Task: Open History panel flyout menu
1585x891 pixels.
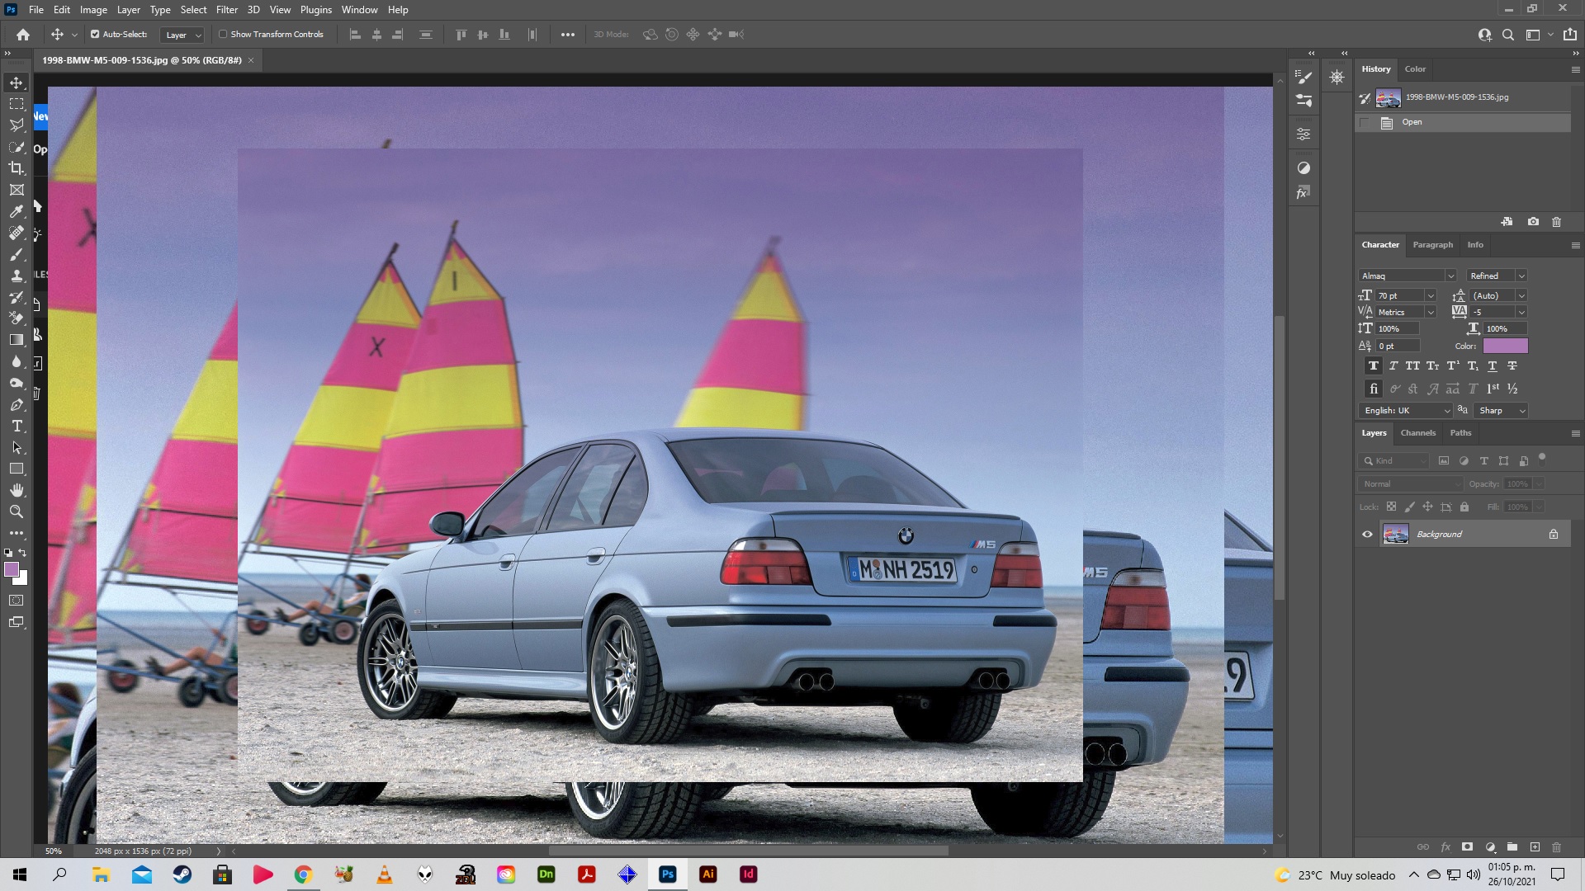Action: (x=1575, y=70)
